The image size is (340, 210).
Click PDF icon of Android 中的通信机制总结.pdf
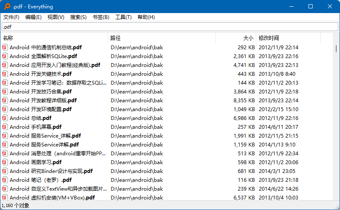pos(5,47)
